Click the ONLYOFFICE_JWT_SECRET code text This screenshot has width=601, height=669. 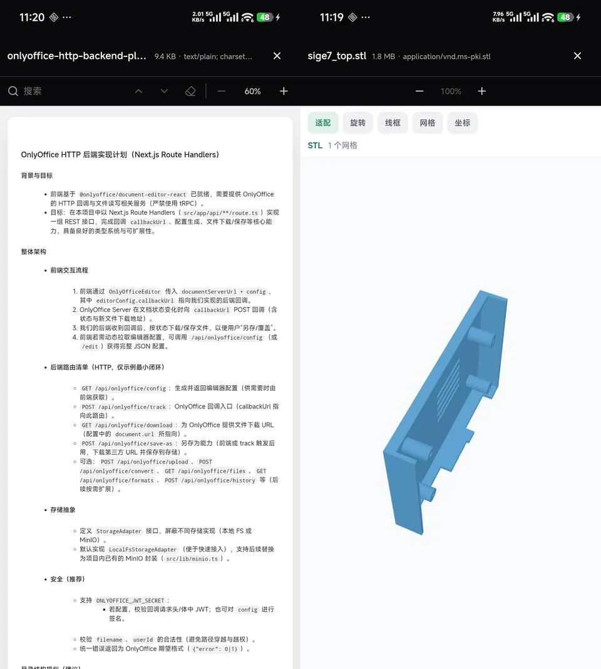click(130, 600)
